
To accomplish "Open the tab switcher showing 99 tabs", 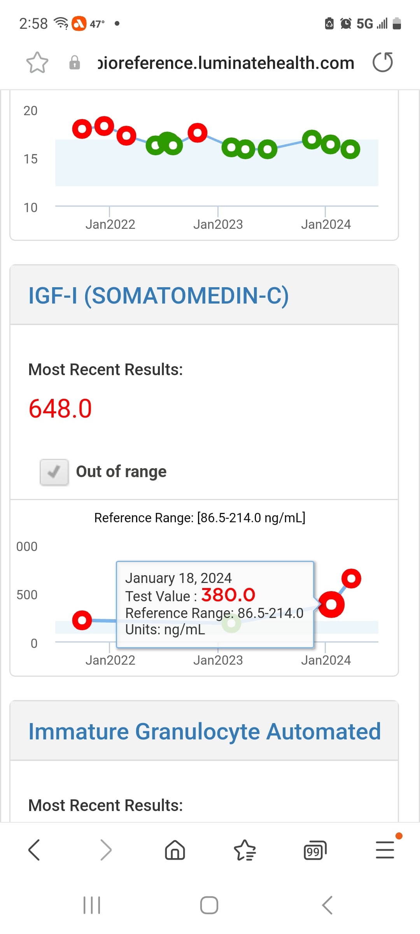I will point(315,851).
